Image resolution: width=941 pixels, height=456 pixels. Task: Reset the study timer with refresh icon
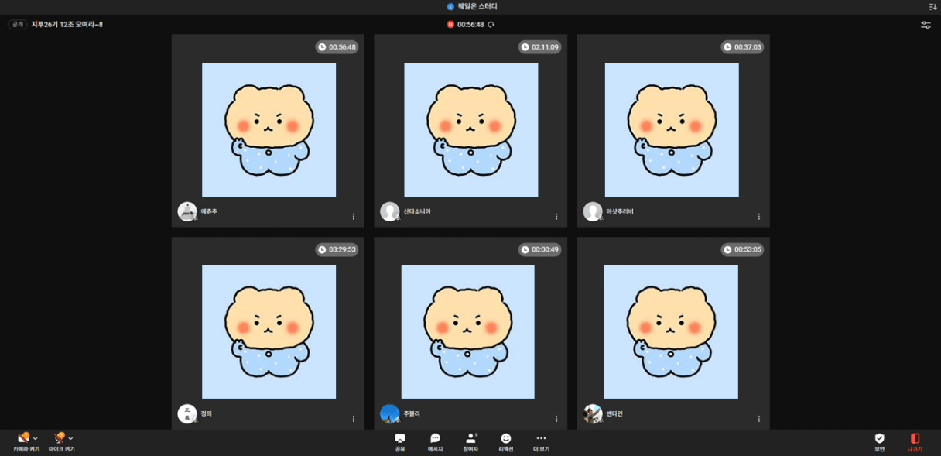[491, 25]
